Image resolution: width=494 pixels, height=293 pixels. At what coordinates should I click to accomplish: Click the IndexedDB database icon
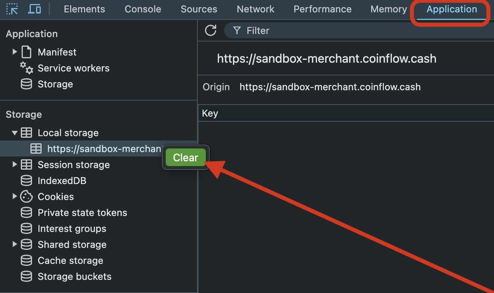[x=26, y=181]
